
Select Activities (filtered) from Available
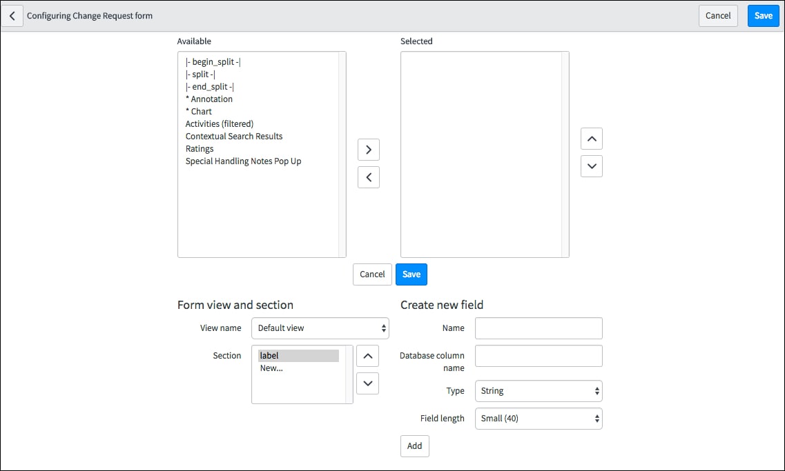pyautogui.click(x=219, y=123)
